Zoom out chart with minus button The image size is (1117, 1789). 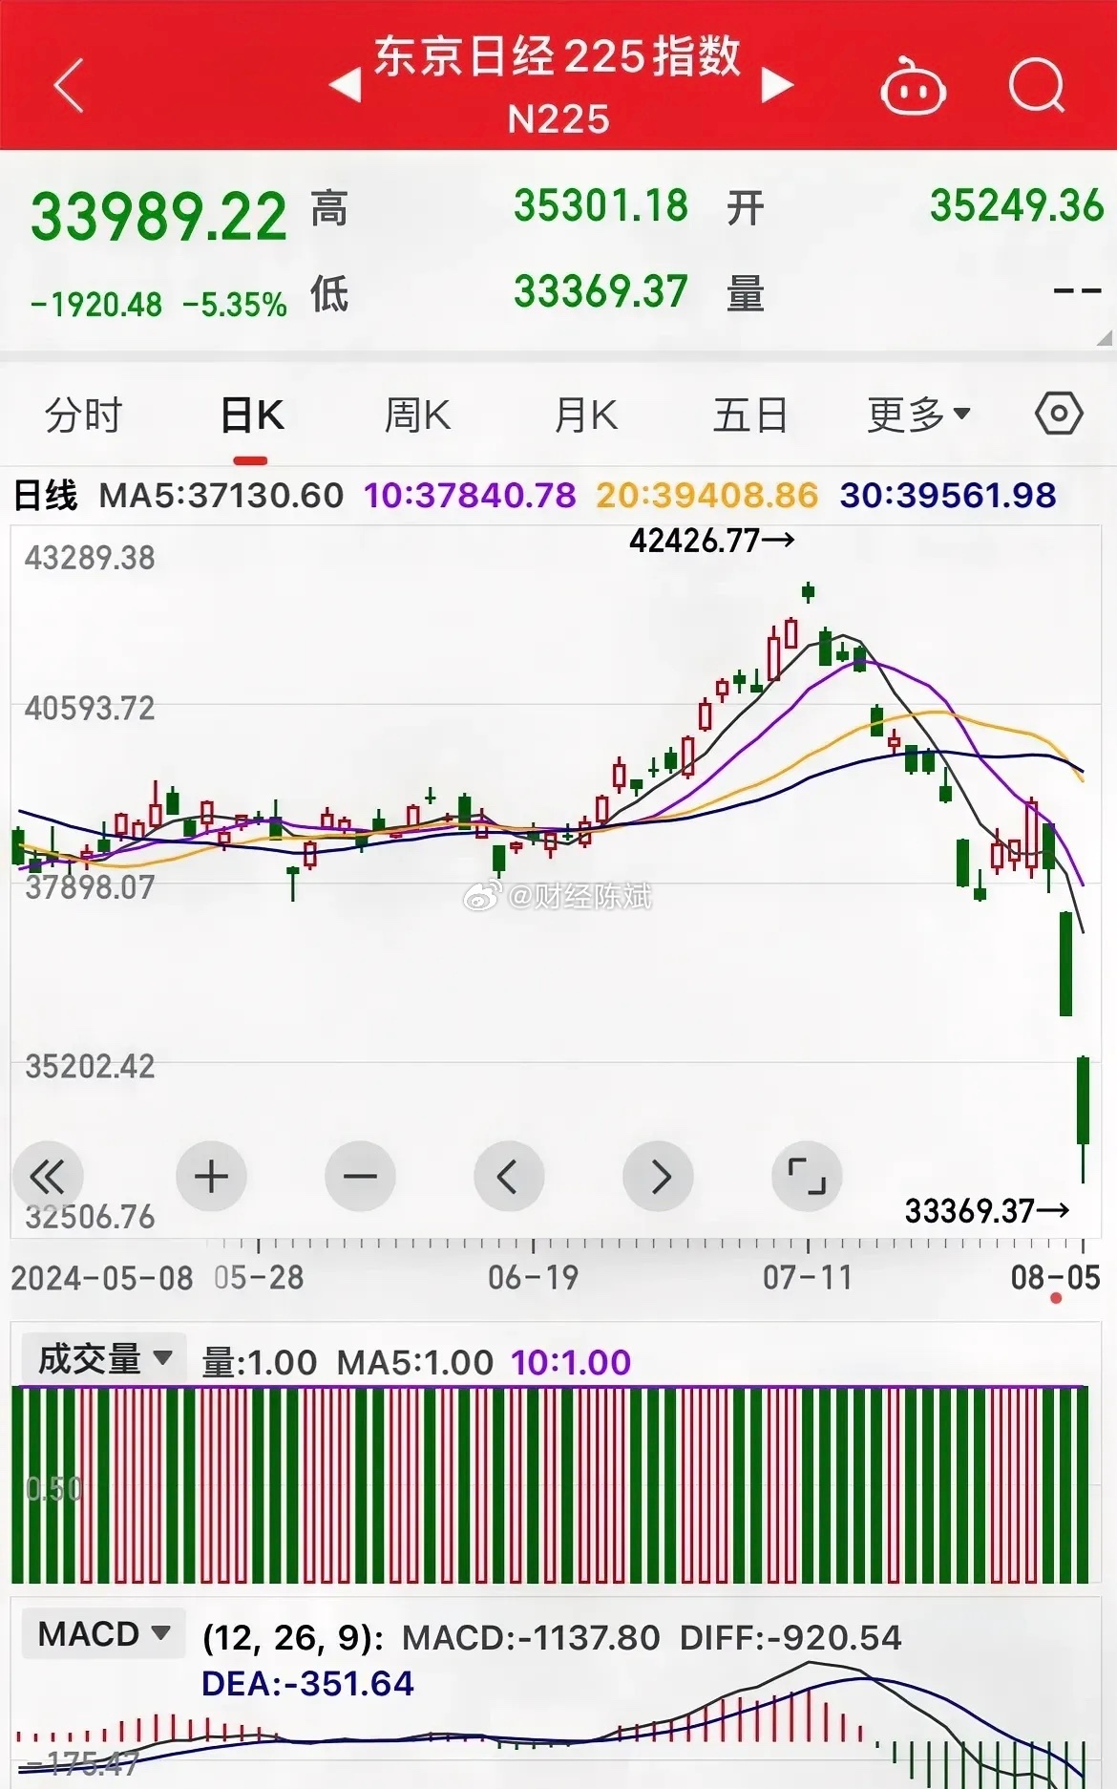pos(360,1176)
